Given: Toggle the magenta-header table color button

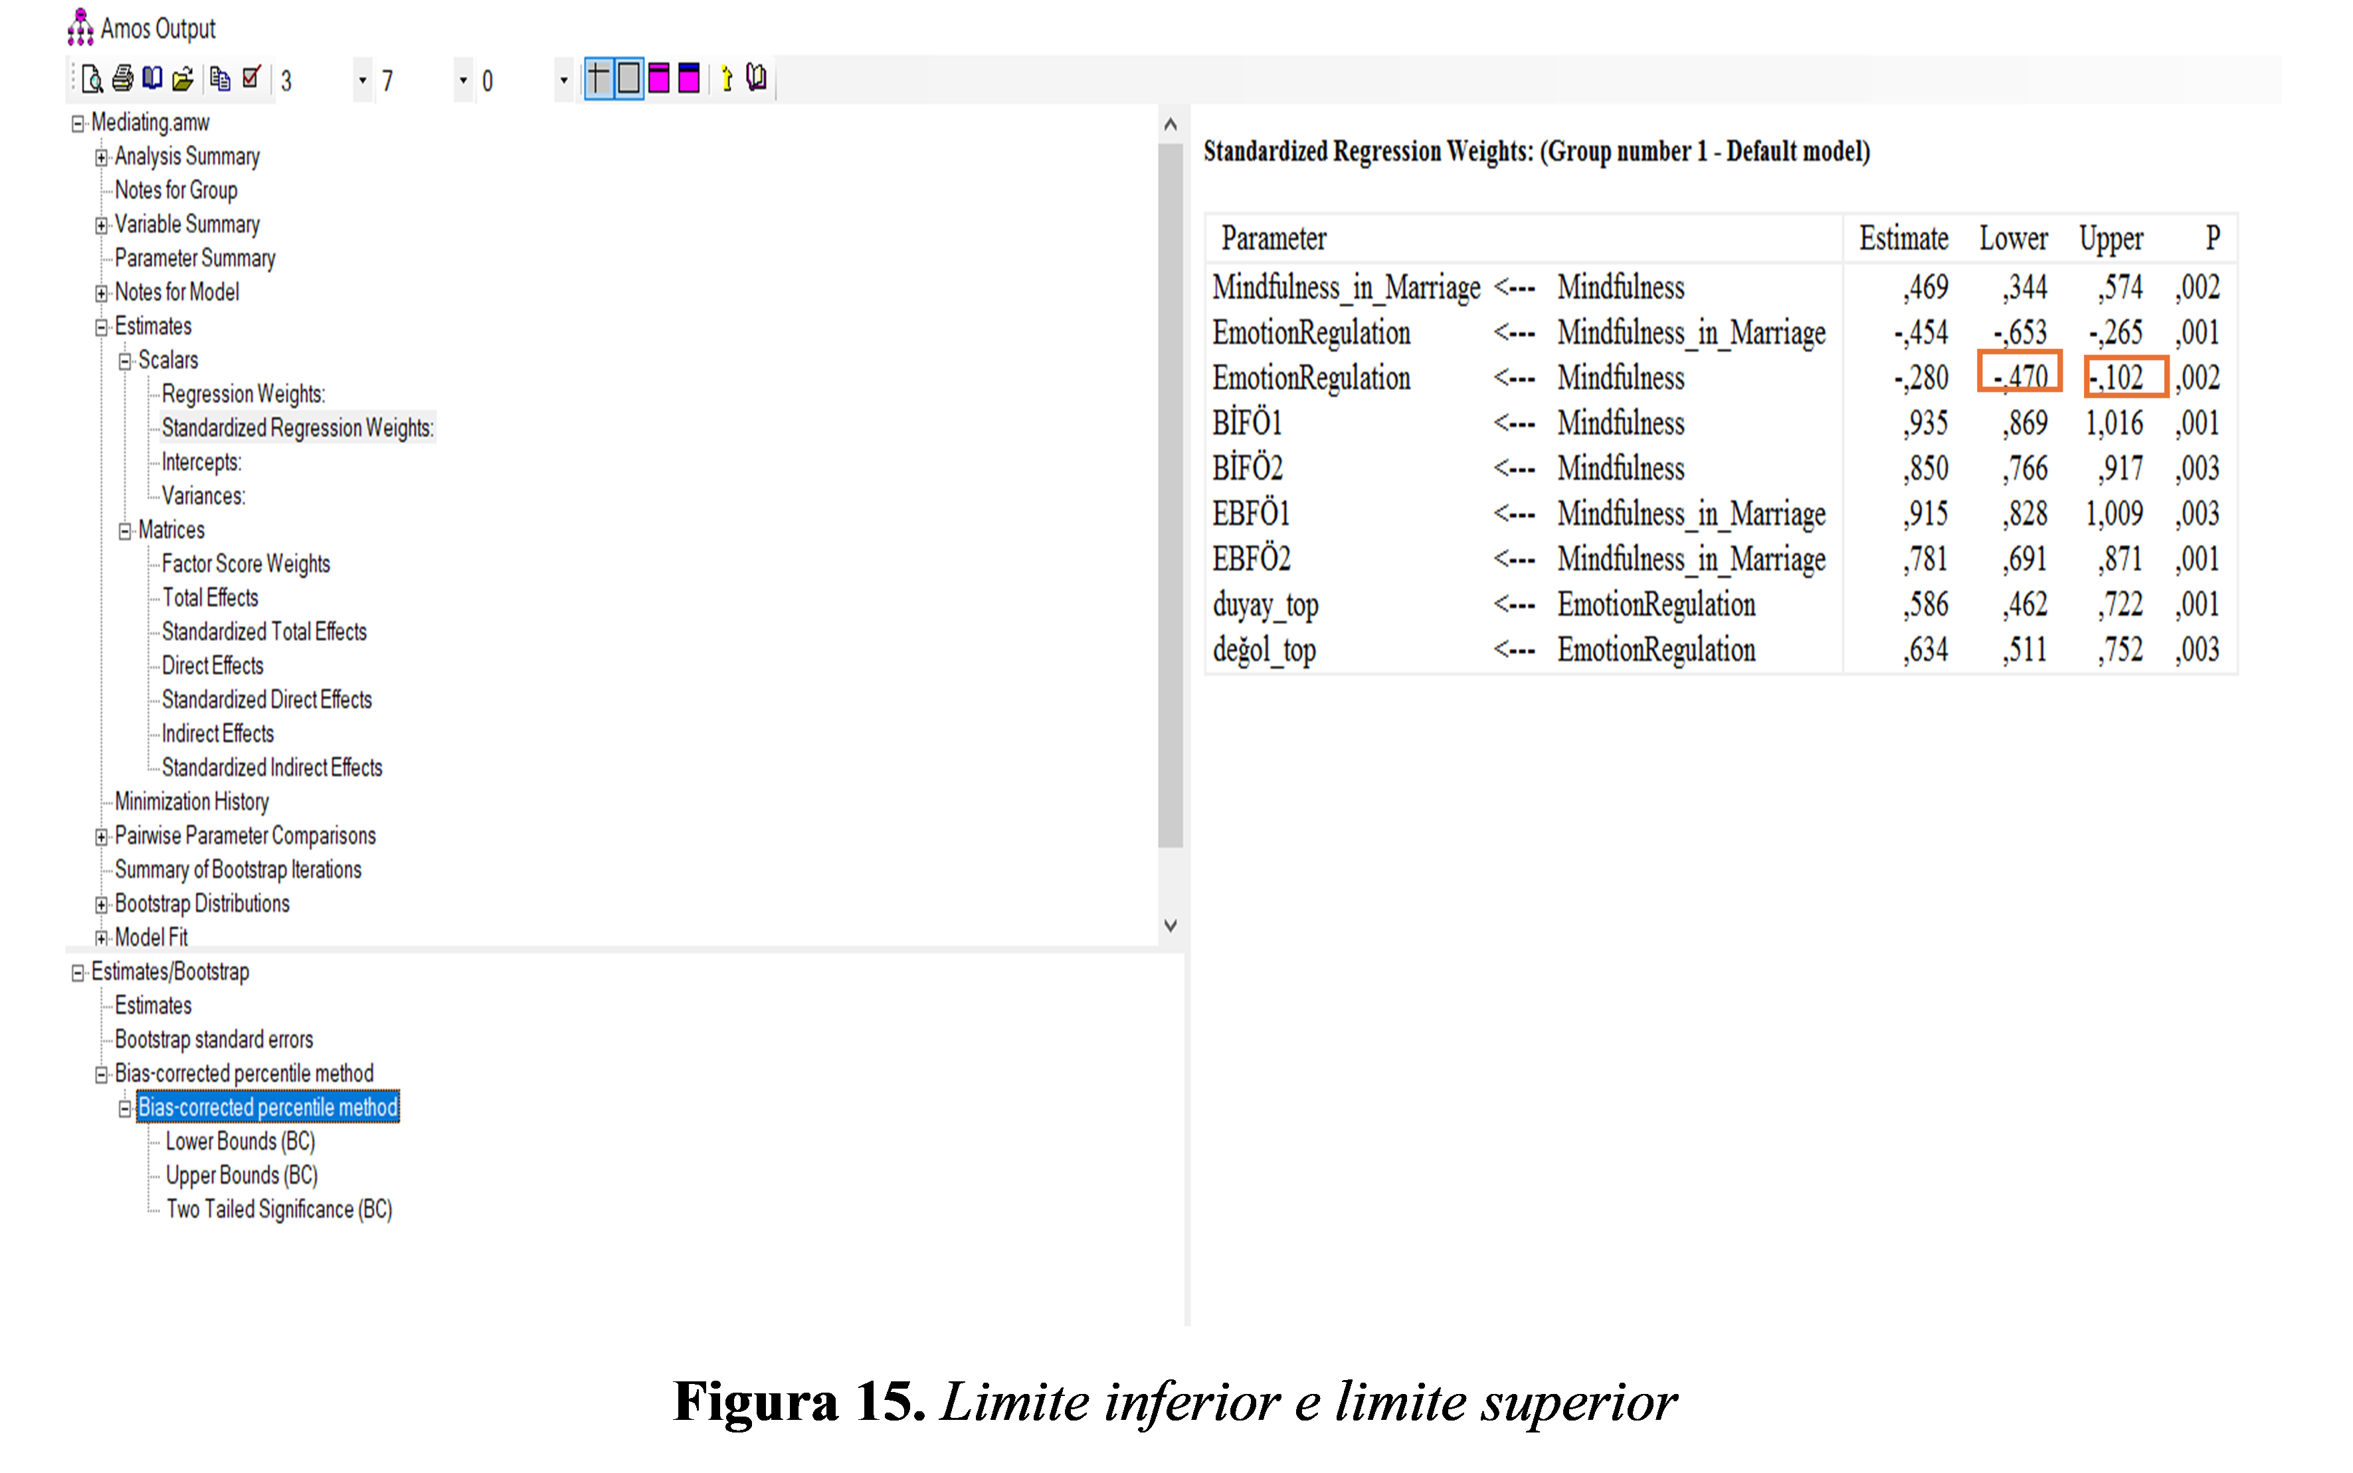Looking at the screenshot, I should pyautogui.click(x=660, y=79).
